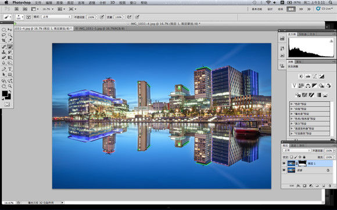Image resolution: width=337 pixels, height=210 pixels.
Task: Select the History Brush tool
Action: pos(10,52)
